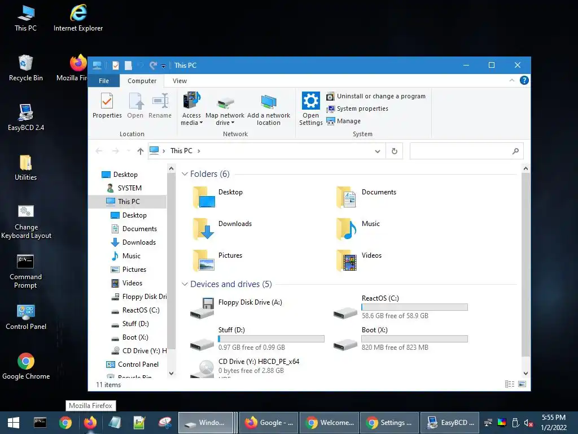Image resolution: width=578 pixels, height=434 pixels.
Task: Click Quick Access new folder icon
Action: (x=128, y=66)
